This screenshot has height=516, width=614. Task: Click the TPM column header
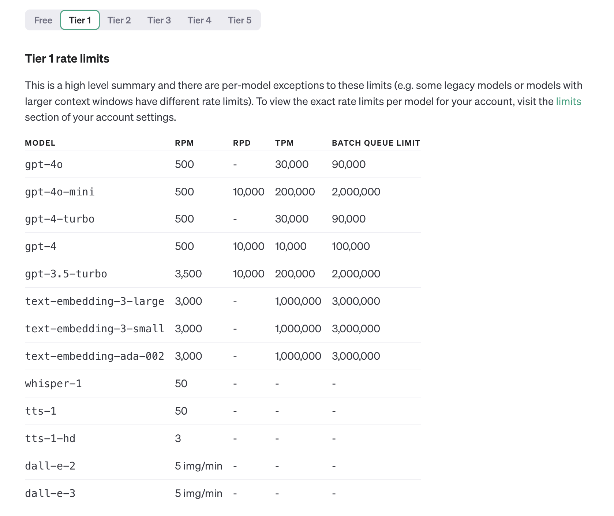click(284, 143)
